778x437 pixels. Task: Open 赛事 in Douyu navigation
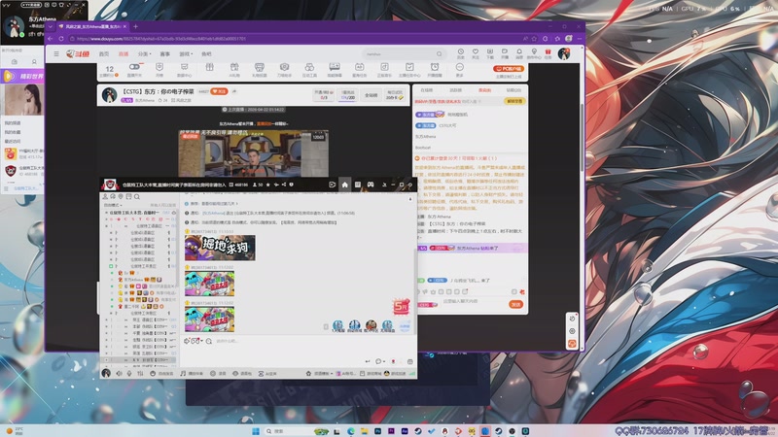coord(164,54)
